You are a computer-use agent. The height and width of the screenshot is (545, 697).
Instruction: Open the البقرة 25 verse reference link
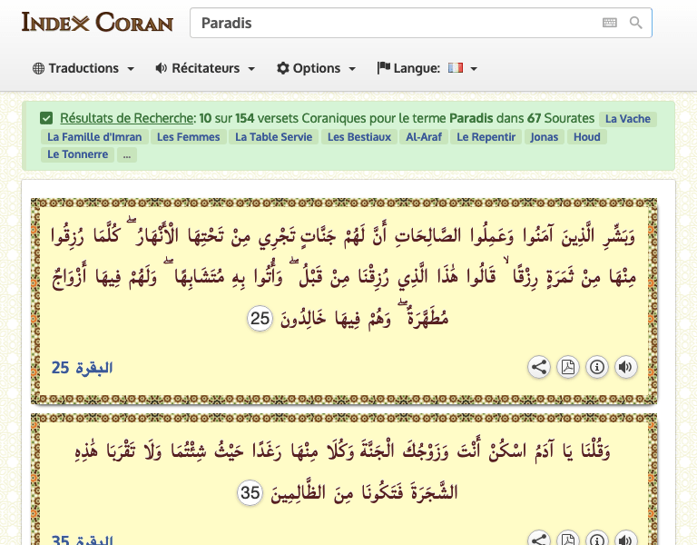pyautogui.click(x=83, y=368)
